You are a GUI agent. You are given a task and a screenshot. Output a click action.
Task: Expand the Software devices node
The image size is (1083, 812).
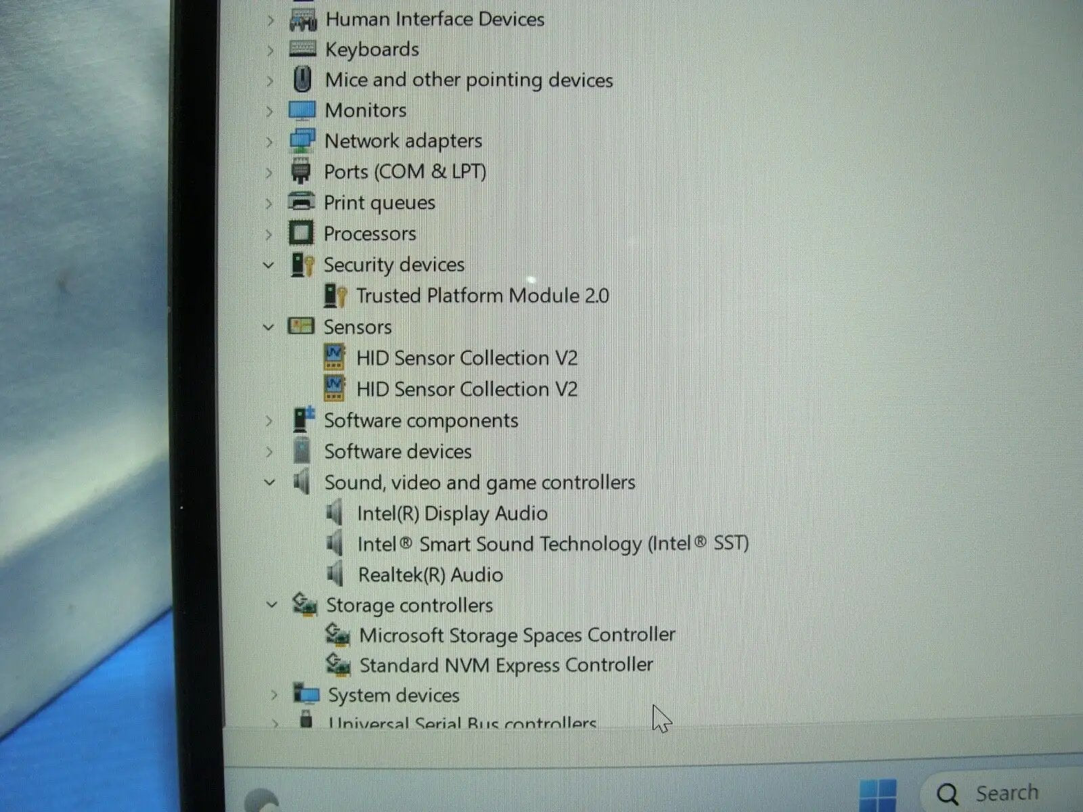269,451
